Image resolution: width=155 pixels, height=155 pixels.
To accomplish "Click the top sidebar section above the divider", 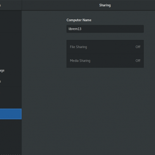I will (11, 21).
